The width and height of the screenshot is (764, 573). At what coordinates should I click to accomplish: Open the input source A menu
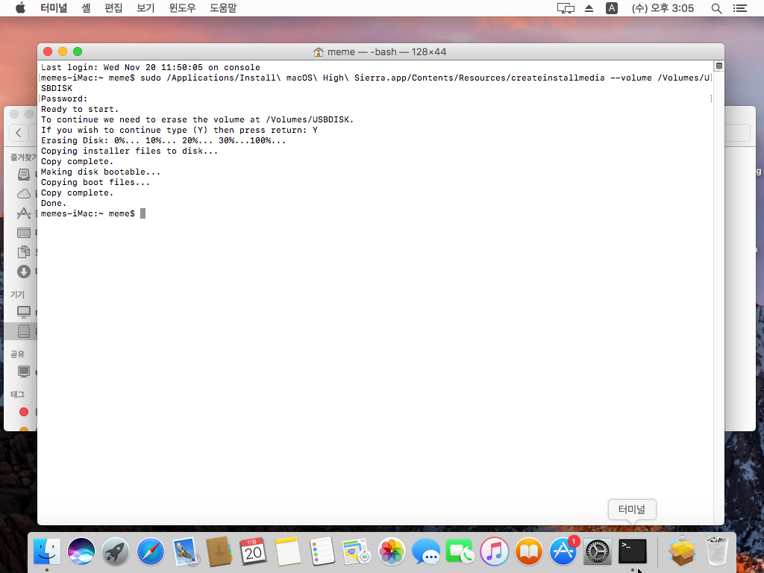pyautogui.click(x=612, y=8)
